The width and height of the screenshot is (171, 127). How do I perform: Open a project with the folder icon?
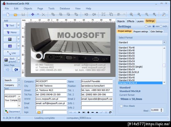[15, 15]
